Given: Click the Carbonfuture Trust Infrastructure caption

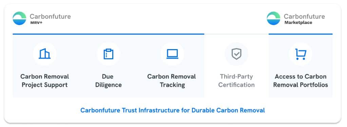Looking at the screenshot, I should (x=172, y=110).
